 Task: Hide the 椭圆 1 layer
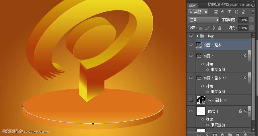[191, 56]
